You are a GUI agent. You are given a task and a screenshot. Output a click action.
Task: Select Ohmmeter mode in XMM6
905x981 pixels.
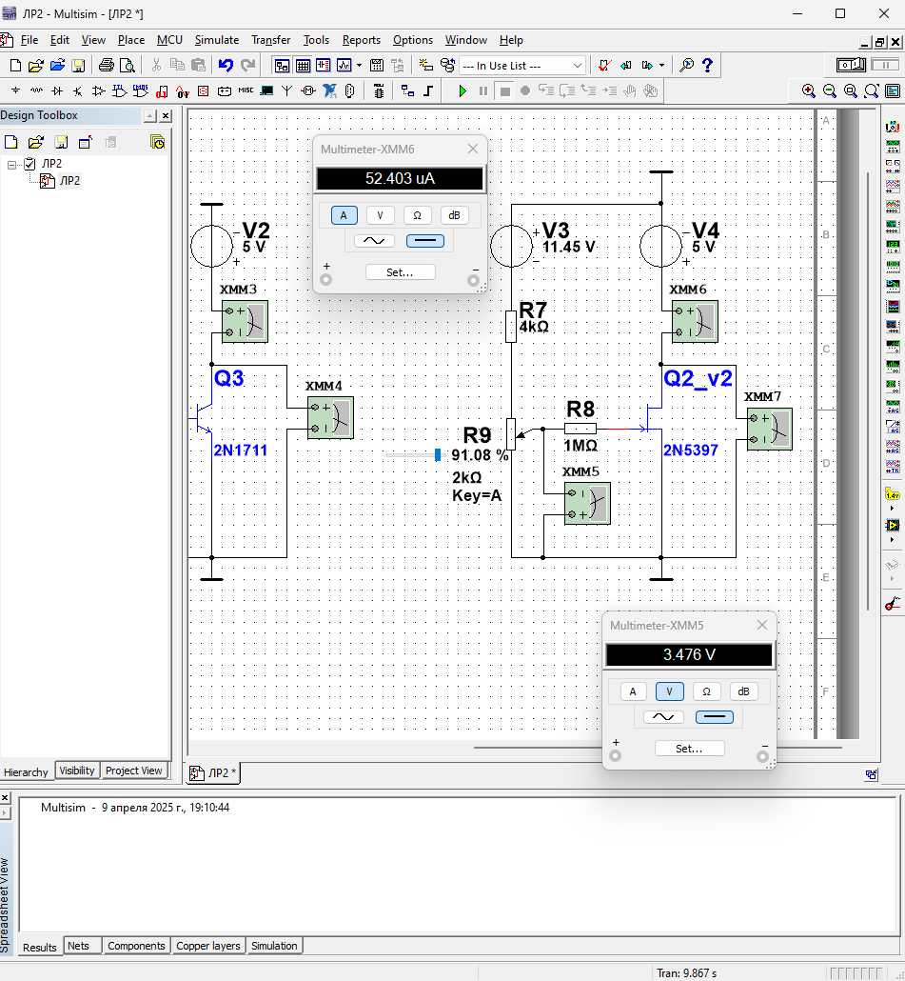[417, 215]
